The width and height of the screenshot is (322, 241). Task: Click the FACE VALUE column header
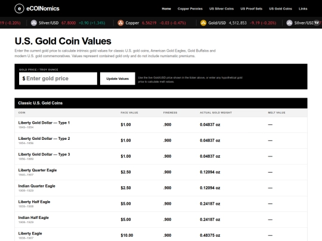tap(129, 112)
